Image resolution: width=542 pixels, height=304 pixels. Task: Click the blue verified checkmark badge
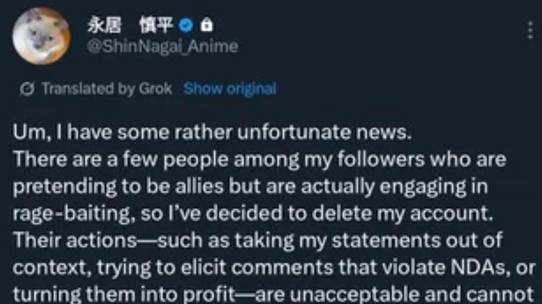(x=185, y=27)
